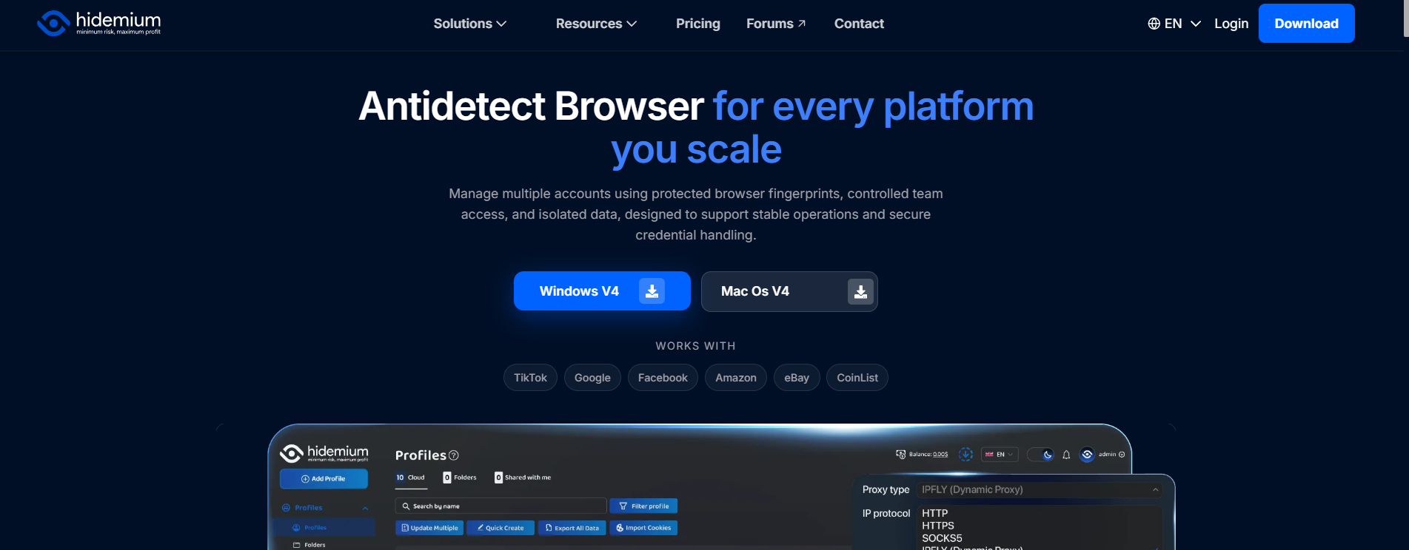
Task: Click the circular download icon in the preview toolbar
Action: point(965,454)
